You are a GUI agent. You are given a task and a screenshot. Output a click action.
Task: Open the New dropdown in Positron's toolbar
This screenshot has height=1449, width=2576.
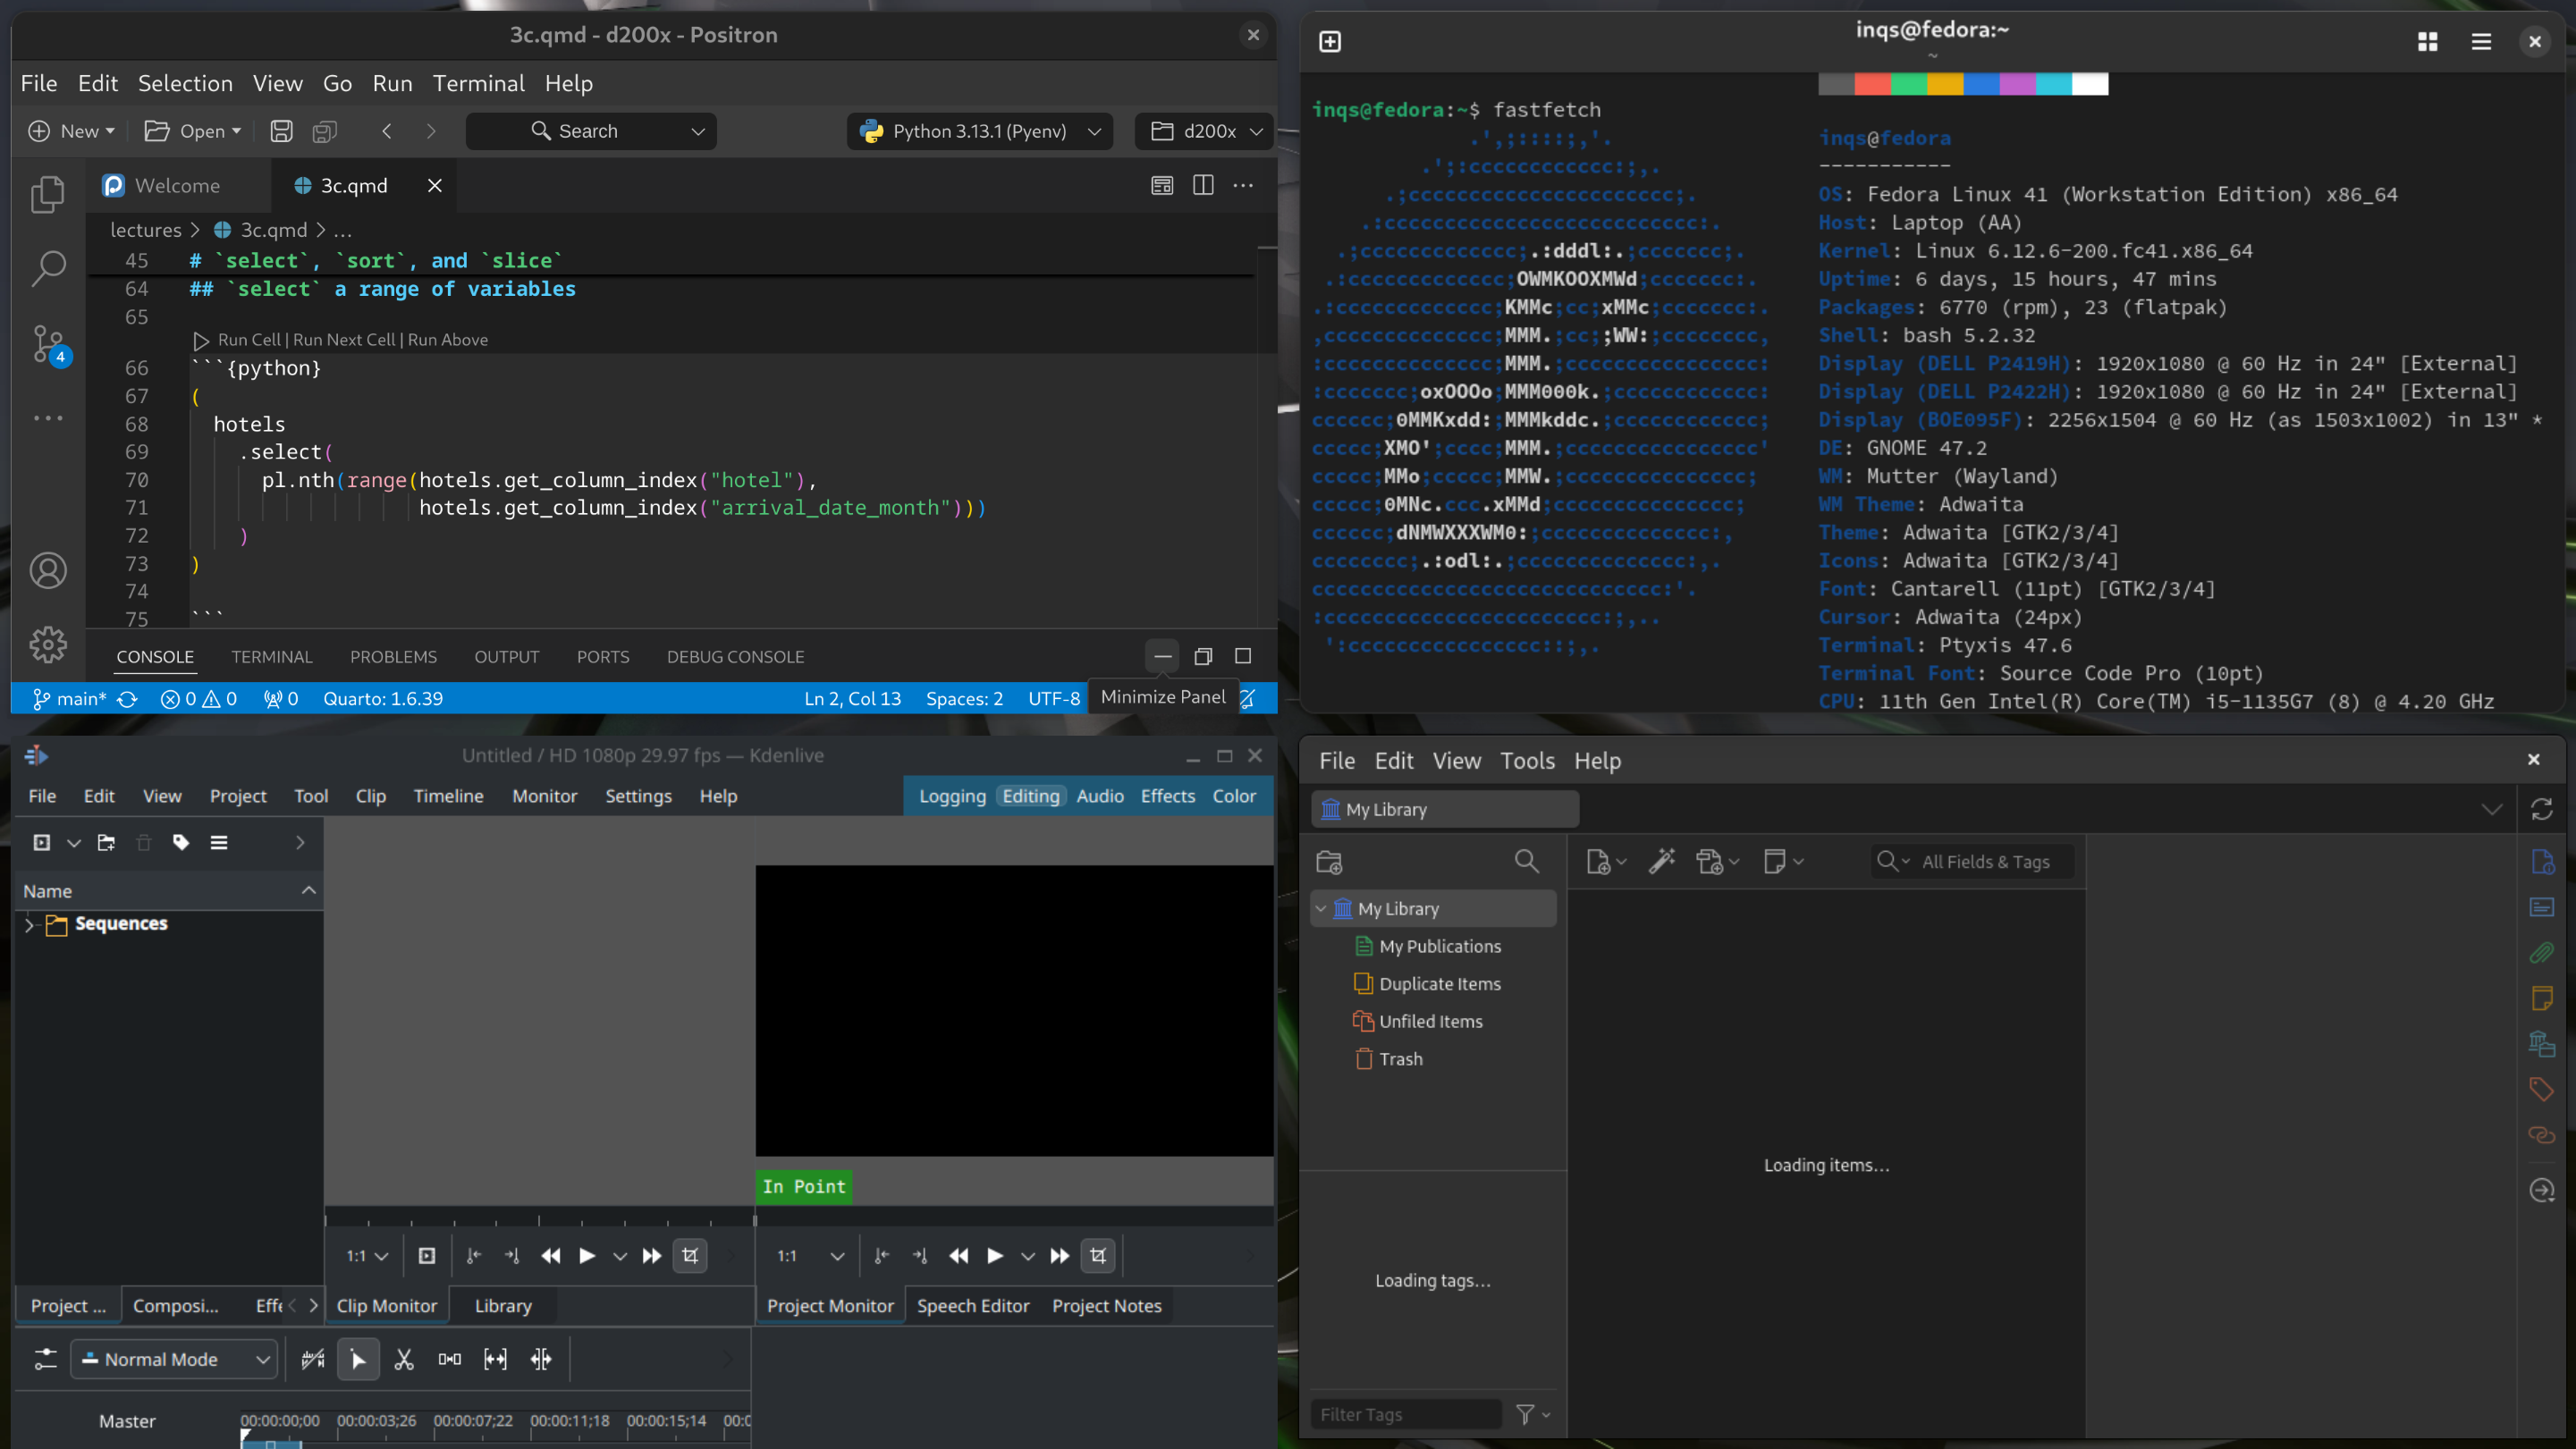point(71,131)
